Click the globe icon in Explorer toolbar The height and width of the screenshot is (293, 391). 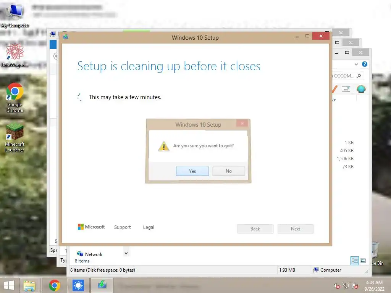pyautogui.click(x=361, y=89)
